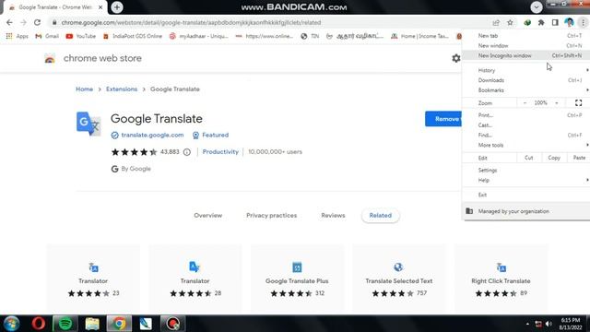The width and height of the screenshot is (590, 332).
Task: Open a new tab with plus button
Action: (x=117, y=7)
